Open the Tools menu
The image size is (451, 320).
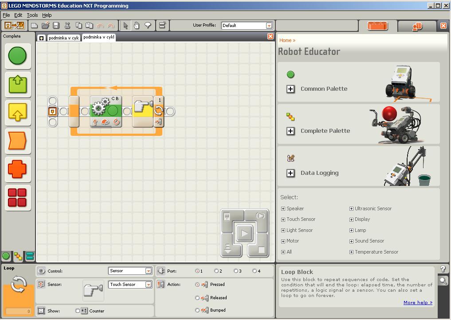[32, 15]
